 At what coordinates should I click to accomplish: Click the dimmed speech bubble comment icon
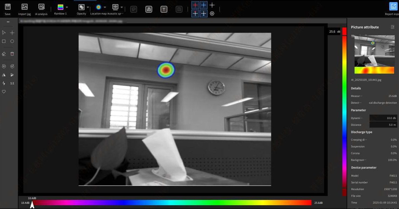134,9
